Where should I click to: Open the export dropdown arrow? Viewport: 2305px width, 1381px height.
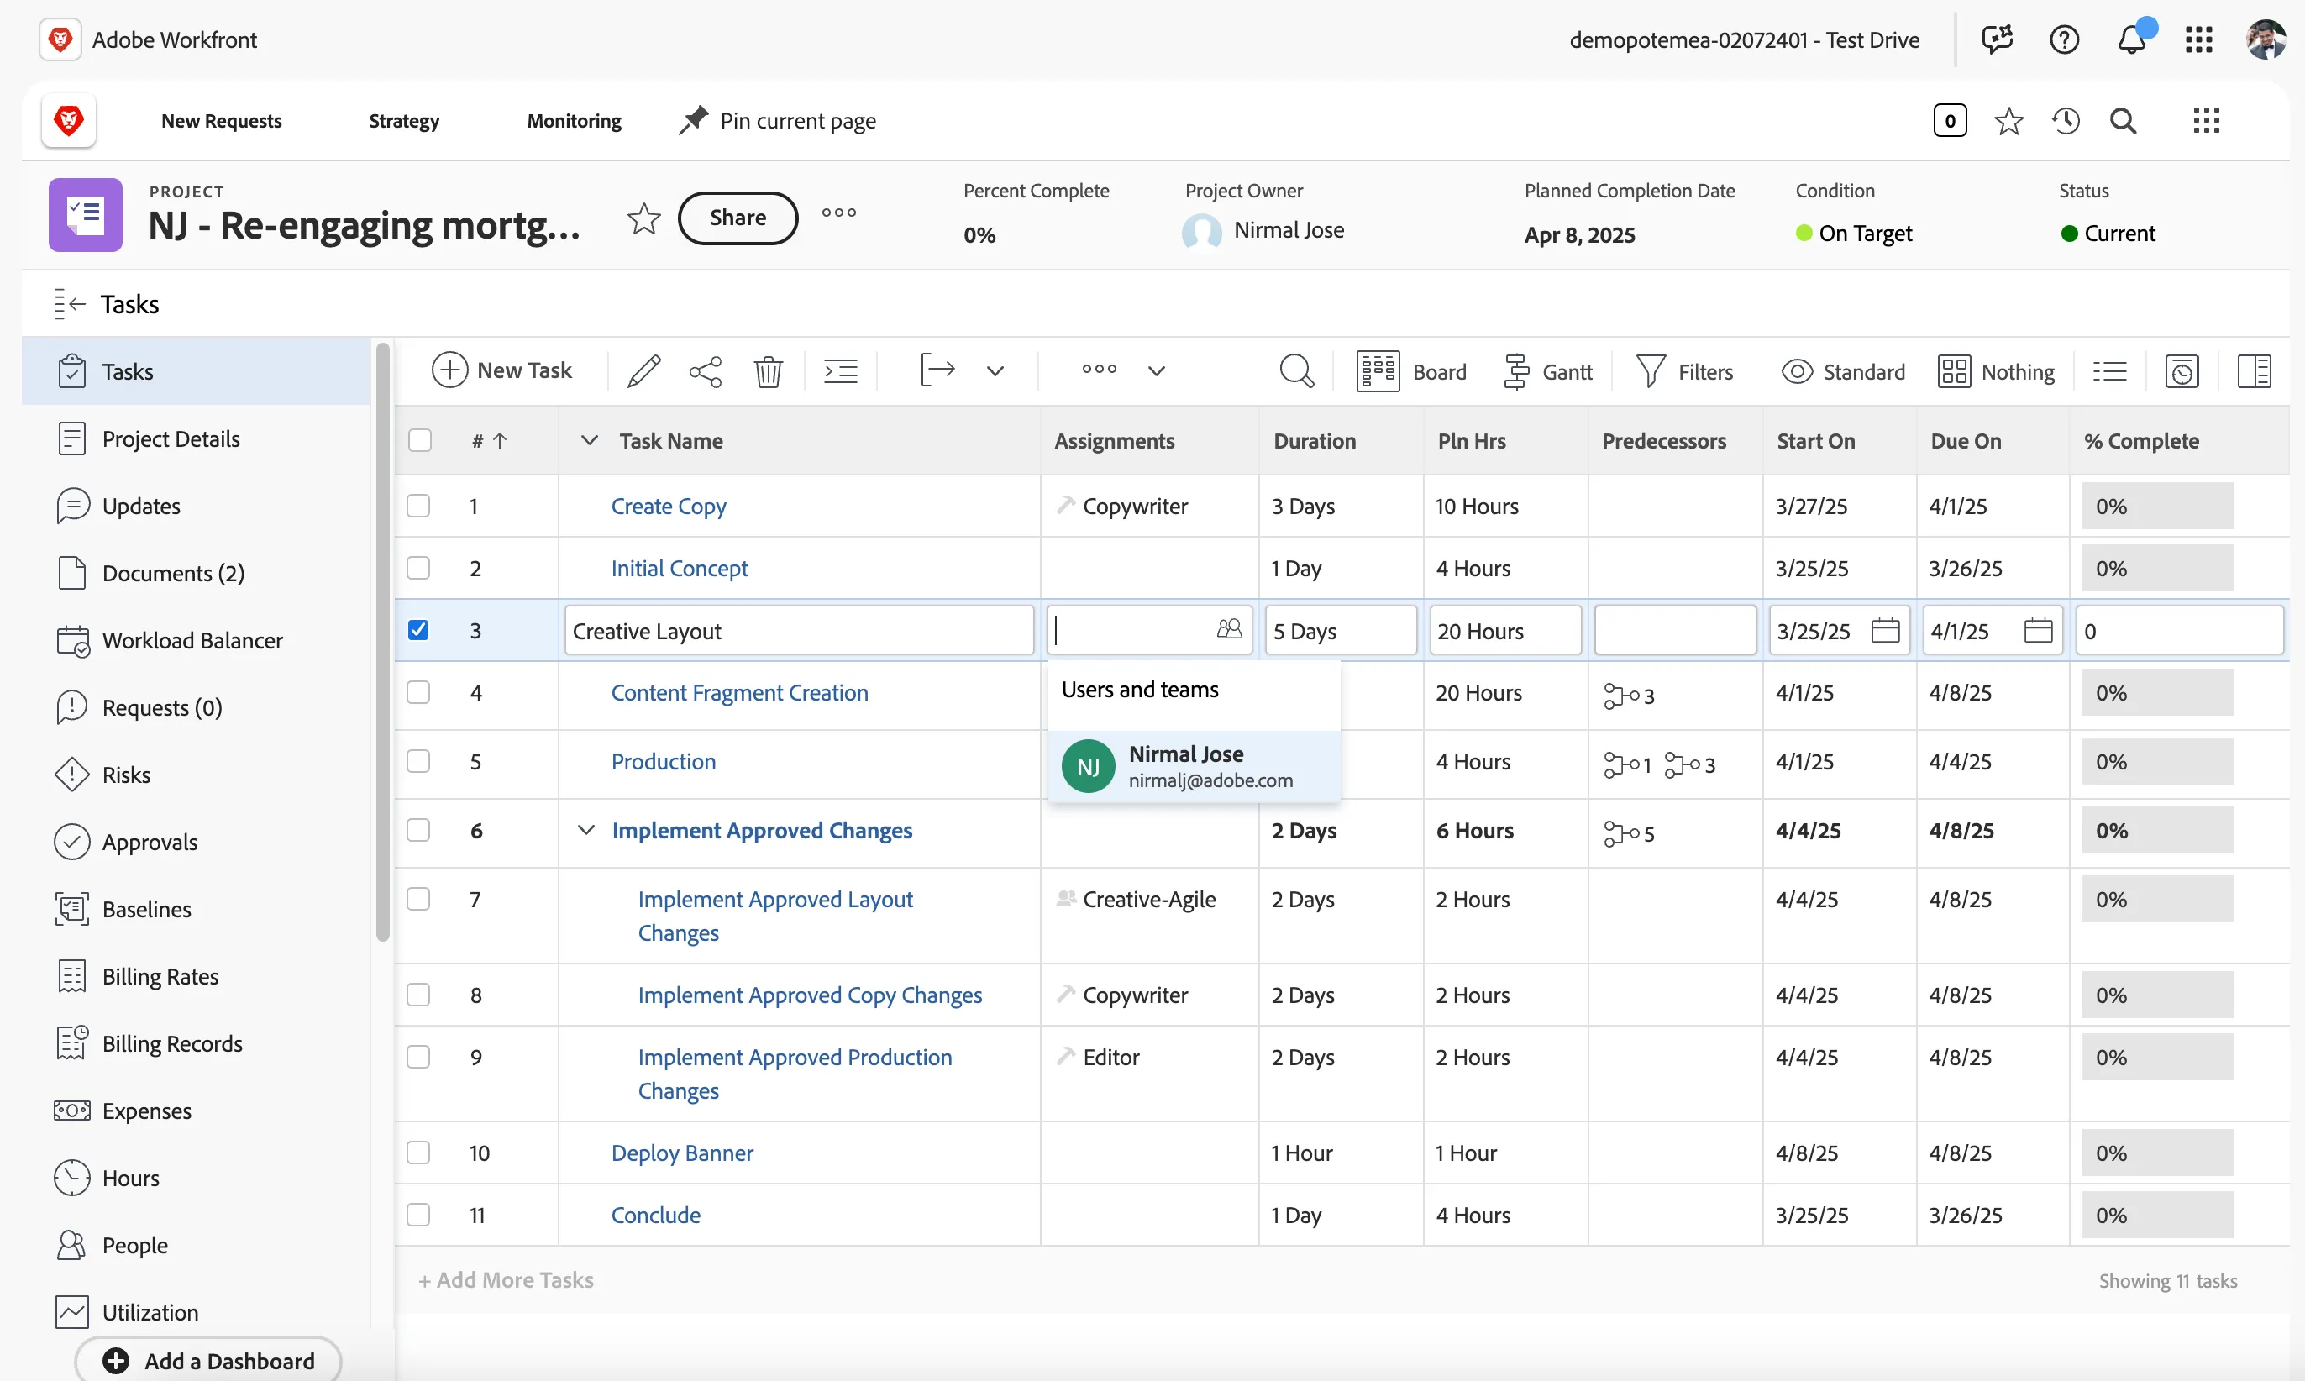pos(995,370)
